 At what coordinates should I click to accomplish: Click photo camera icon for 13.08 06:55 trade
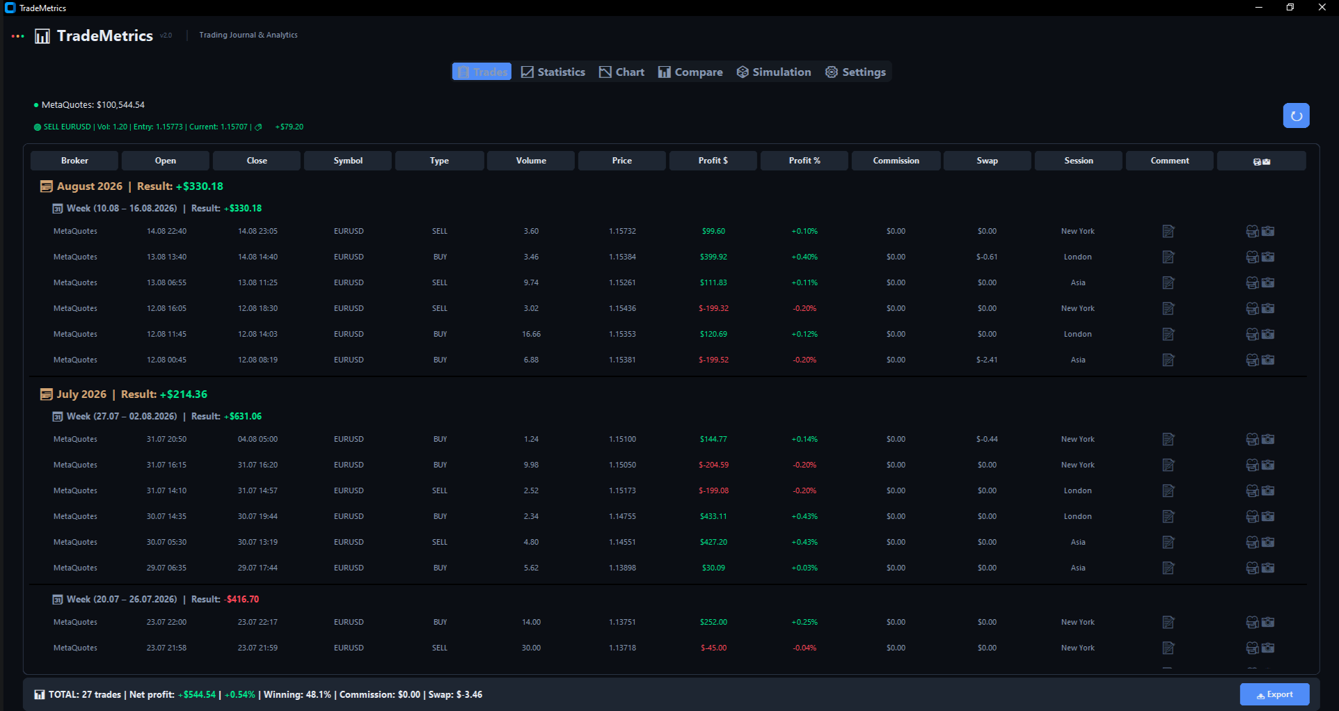point(1268,282)
